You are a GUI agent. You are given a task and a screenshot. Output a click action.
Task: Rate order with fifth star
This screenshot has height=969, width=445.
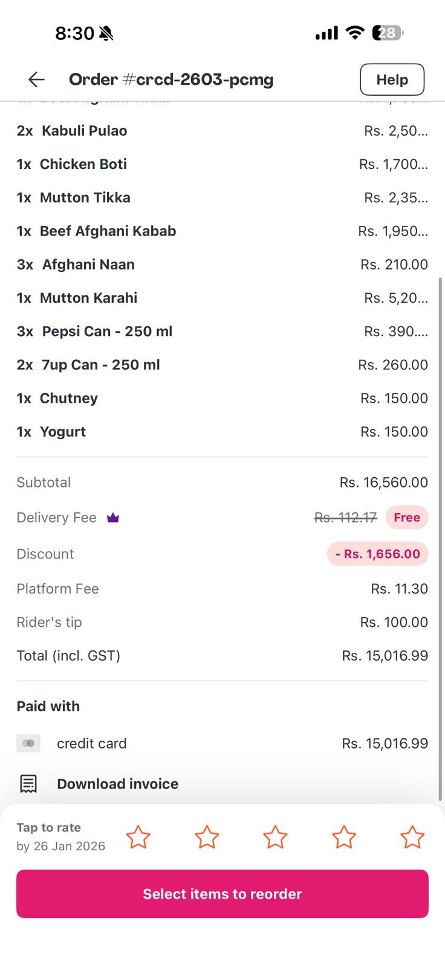pyautogui.click(x=412, y=837)
